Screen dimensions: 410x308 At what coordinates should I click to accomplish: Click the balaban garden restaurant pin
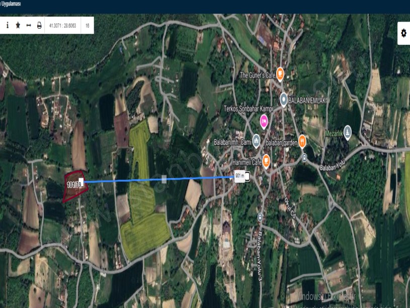click(302, 141)
